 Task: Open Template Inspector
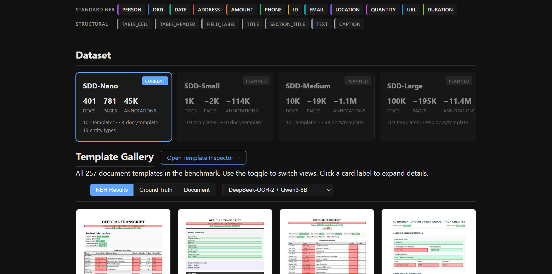pyautogui.click(x=203, y=157)
